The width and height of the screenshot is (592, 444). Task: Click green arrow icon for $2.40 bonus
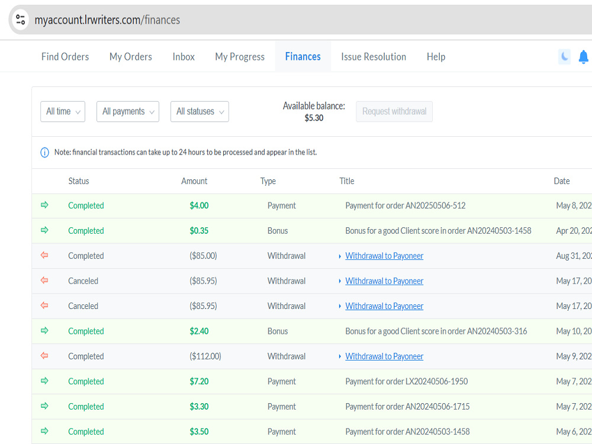[x=44, y=331]
